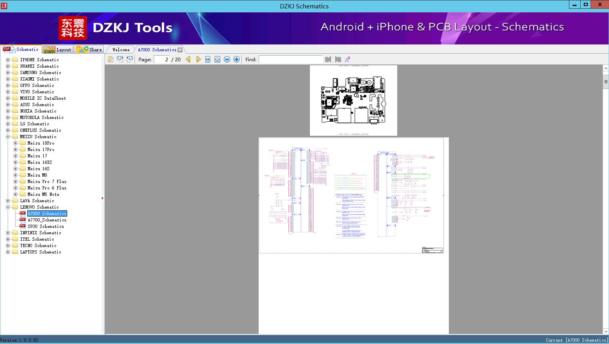The image size is (609, 344).
Task: Open the Share tab
Action: 90,50
